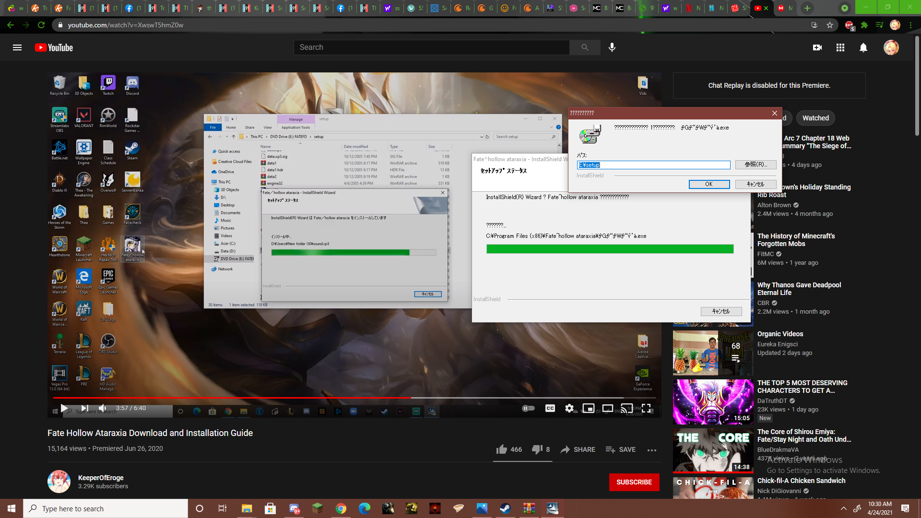Click the YouTube voice search microphone
Image resolution: width=921 pixels, height=518 pixels.
point(612,47)
